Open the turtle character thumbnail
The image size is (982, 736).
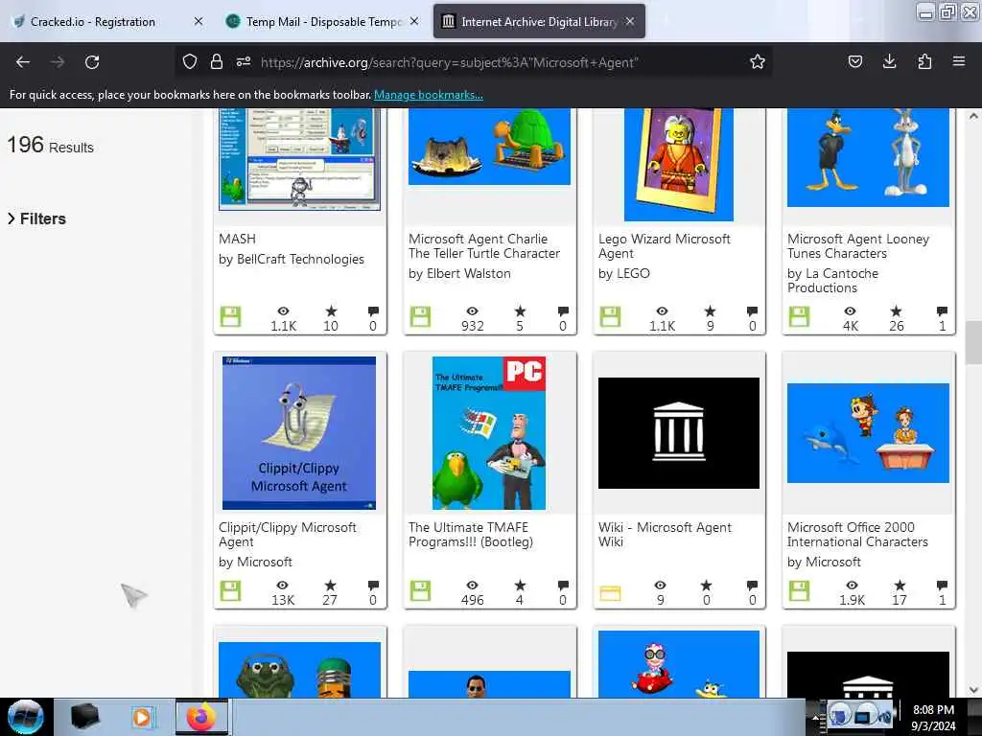coord(489,147)
